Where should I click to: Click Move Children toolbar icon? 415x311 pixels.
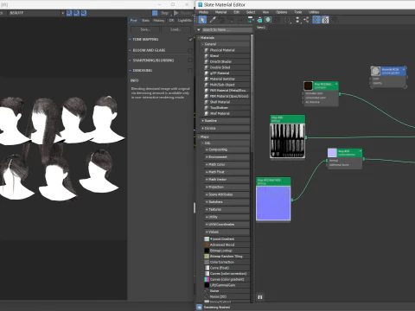(x=251, y=20)
